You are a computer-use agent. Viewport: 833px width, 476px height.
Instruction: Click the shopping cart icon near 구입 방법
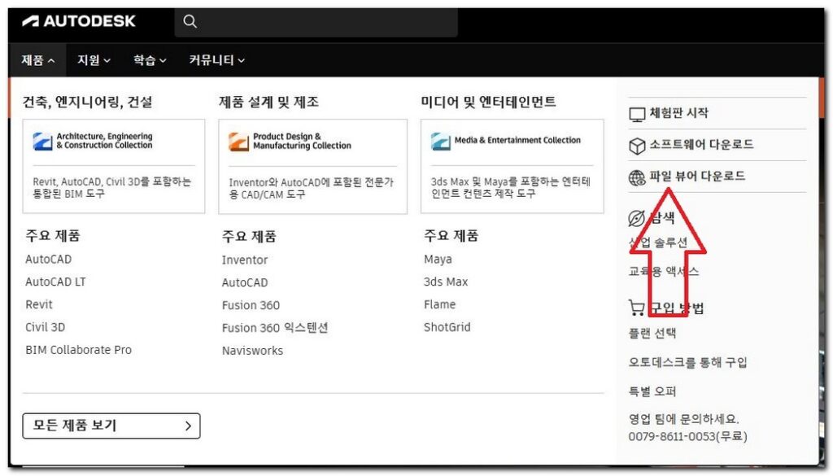tap(635, 307)
